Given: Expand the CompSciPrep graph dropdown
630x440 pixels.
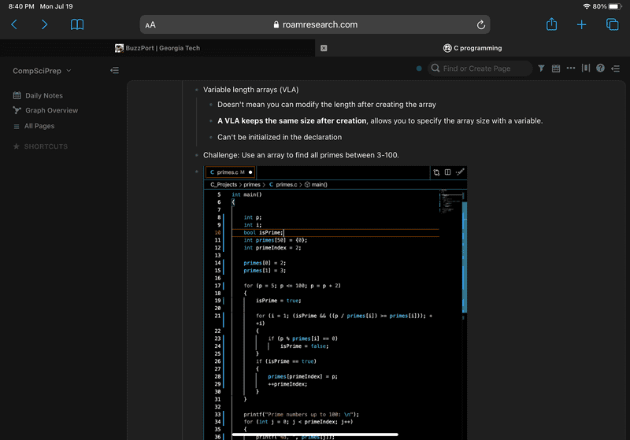Looking at the screenshot, I should [x=69, y=71].
